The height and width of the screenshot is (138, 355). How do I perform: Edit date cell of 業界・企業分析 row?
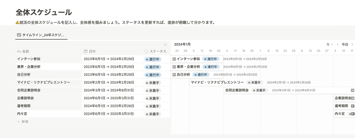[112, 67]
